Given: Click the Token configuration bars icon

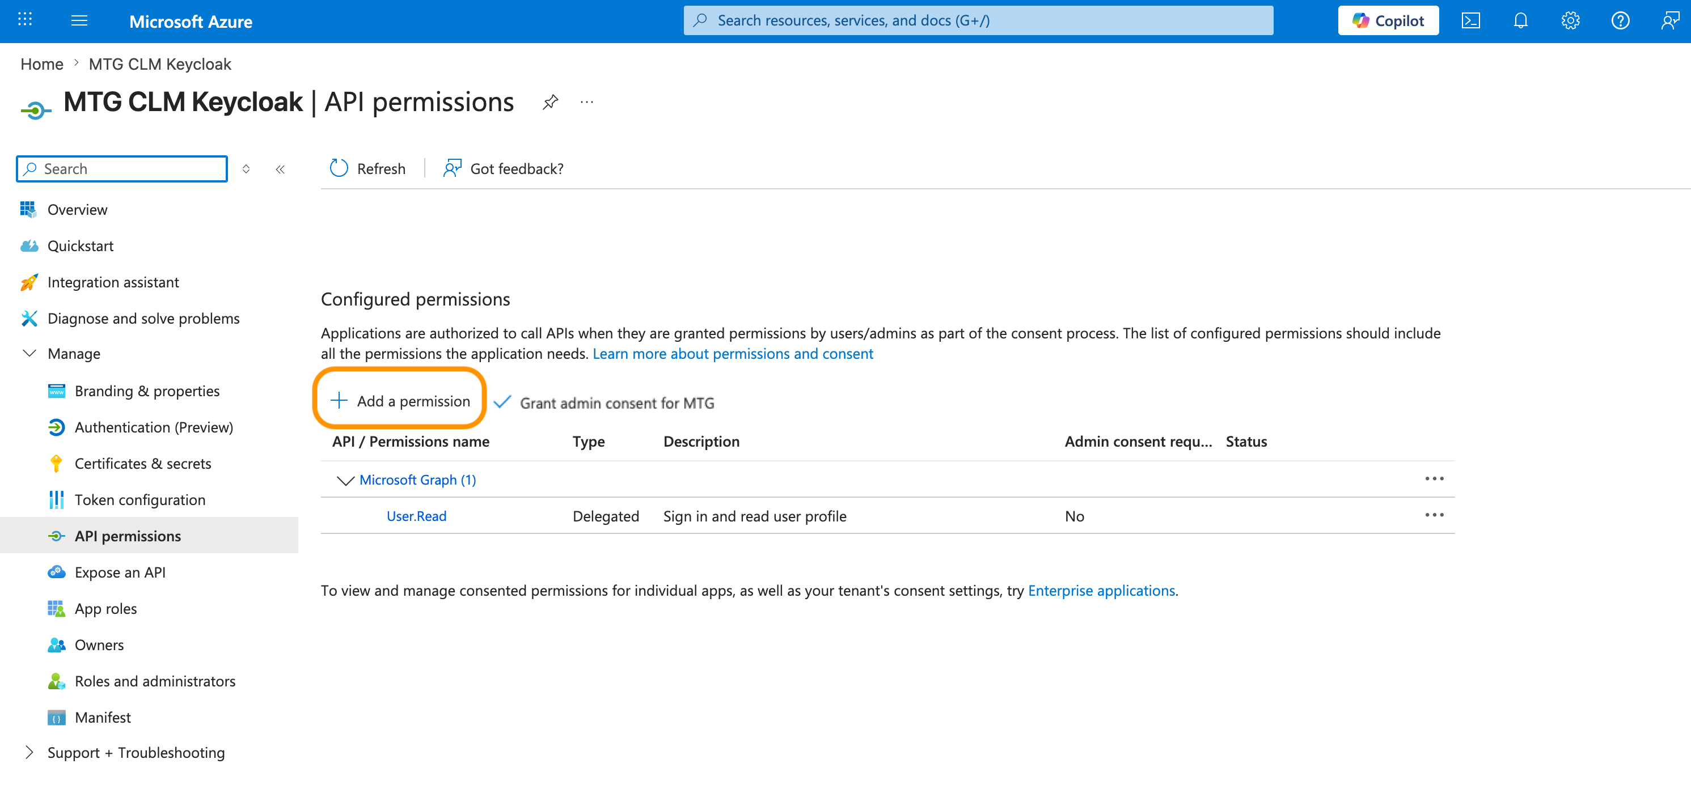Looking at the screenshot, I should (57, 499).
